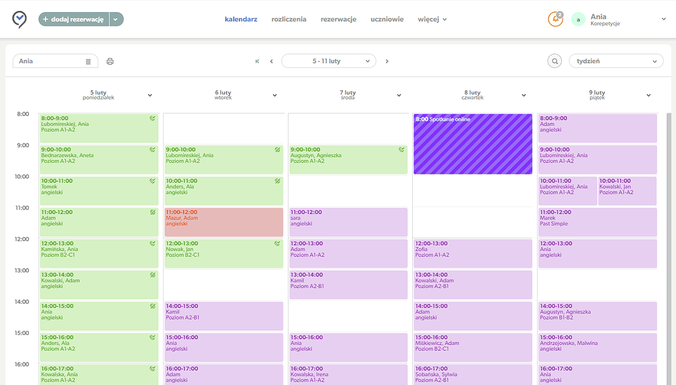The image size is (676, 385).
Task: Select the red Mazur, Adam 11:00-12:00 block
Action: click(x=223, y=222)
